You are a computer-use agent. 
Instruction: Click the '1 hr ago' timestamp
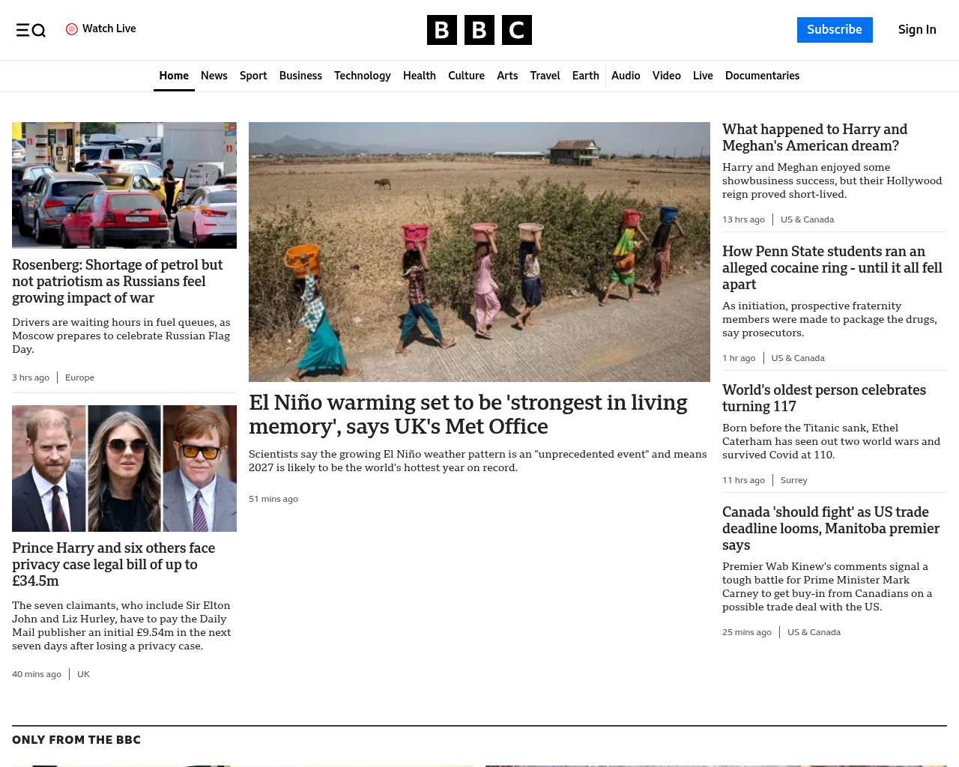point(739,358)
